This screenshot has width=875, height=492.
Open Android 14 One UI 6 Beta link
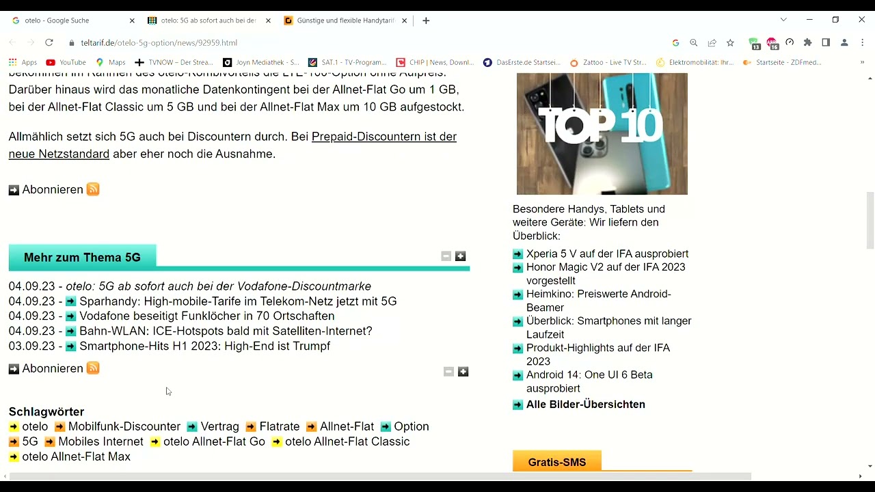(589, 381)
